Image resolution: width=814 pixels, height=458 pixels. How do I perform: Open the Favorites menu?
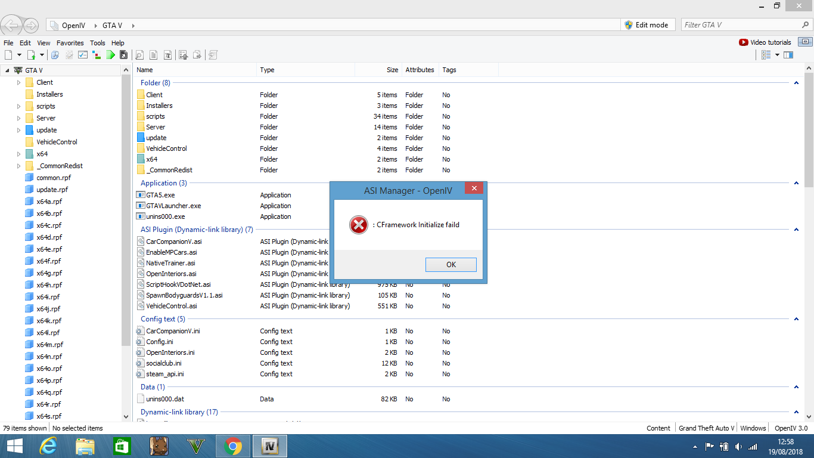coord(70,43)
